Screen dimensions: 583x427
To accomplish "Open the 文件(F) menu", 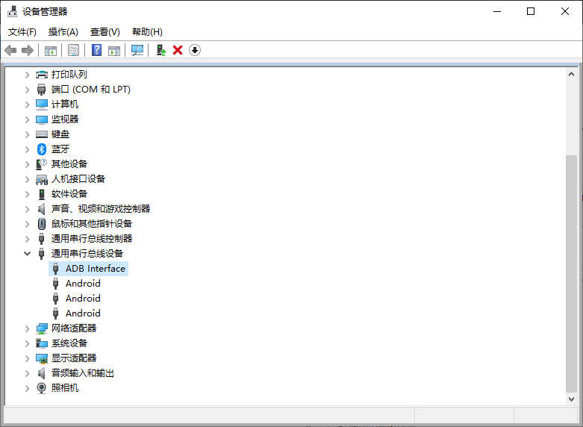I will [22, 32].
